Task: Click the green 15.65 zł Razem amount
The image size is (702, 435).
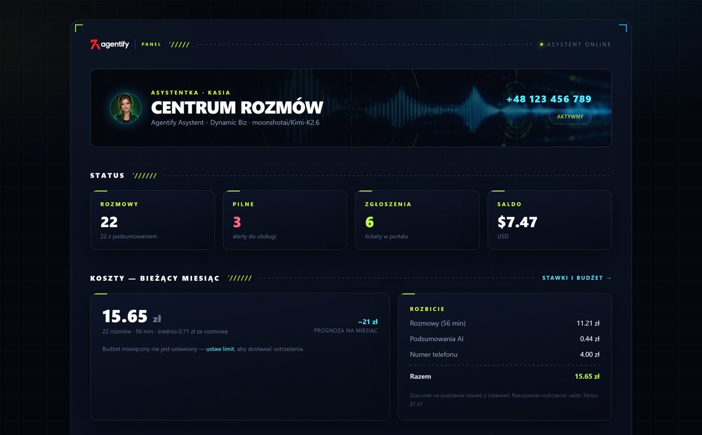Action: click(587, 376)
